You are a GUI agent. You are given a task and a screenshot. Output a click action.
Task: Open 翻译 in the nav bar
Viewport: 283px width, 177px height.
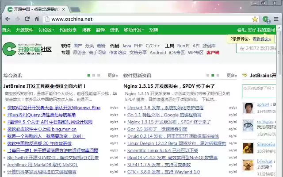point(100,30)
